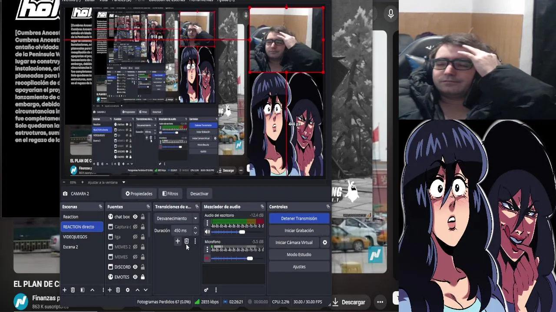Click the Descargar button under the video
The width and height of the screenshot is (556, 312).
tap(349, 302)
